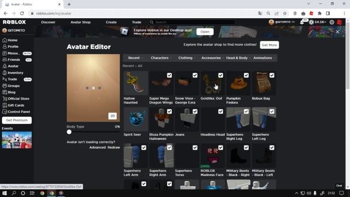
Task: Expand the Characters dropdown
Action: click(x=161, y=58)
